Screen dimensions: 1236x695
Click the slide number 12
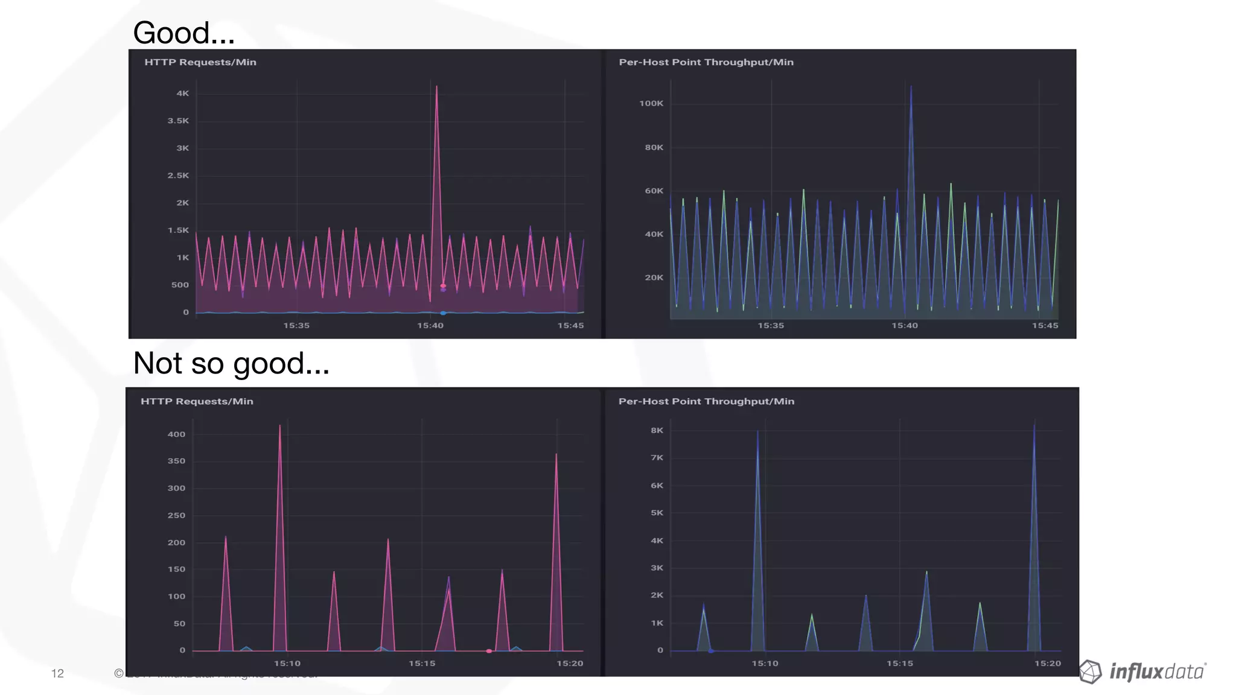(x=57, y=673)
